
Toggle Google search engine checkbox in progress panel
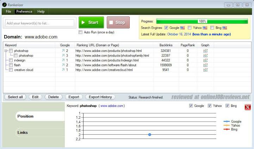166,28
